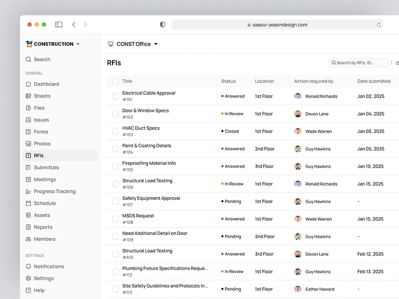Viewport: 399px width, 299px height.
Task: Click the Members people icon
Action: (28, 239)
